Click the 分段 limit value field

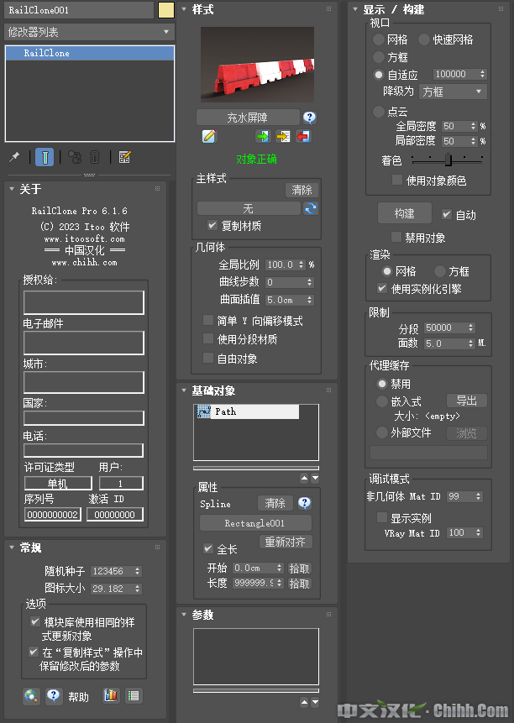445,327
